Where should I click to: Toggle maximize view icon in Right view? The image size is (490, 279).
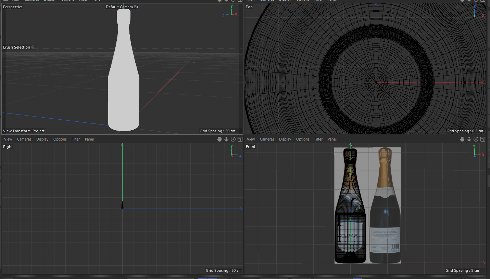pyautogui.click(x=240, y=139)
